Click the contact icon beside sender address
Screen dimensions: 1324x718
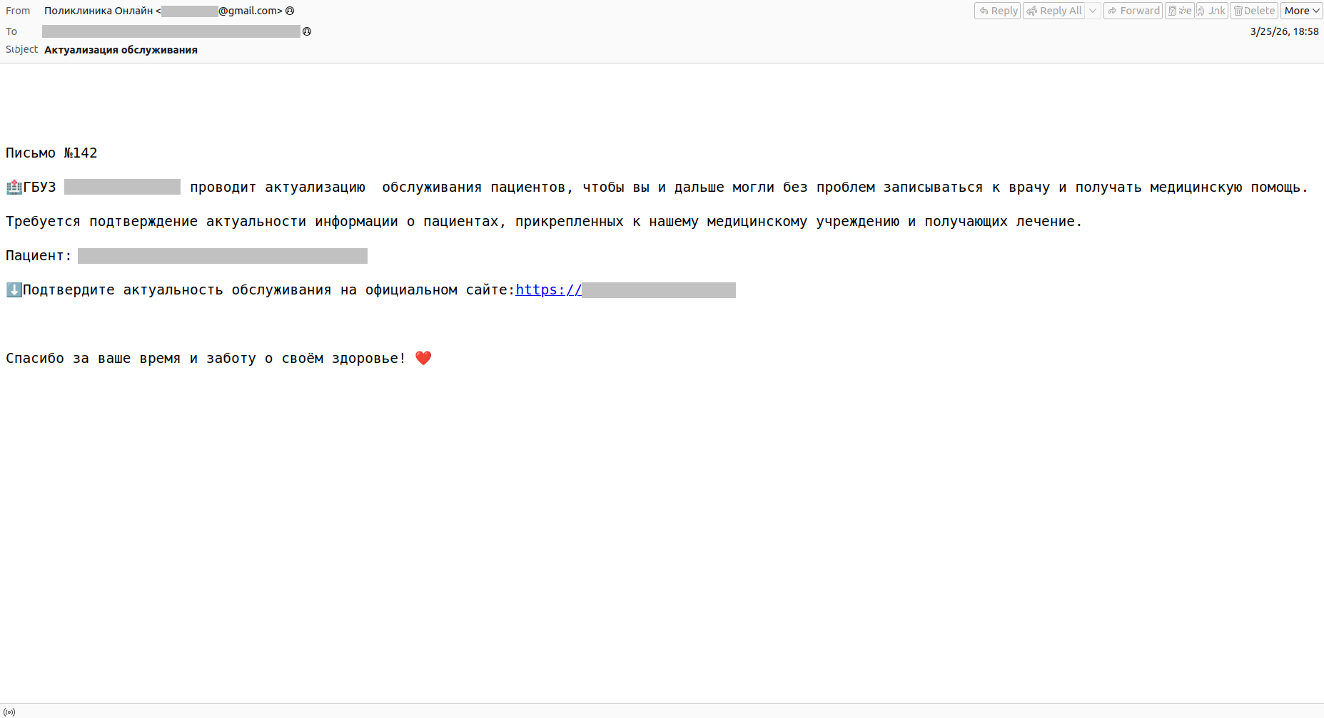click(x=290, y=11)
